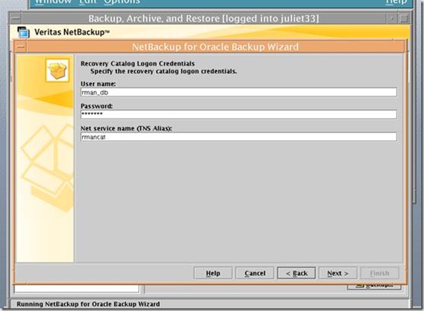This screenshot has width=424, height=311.
Task: Open the Edit menu
Action: coord(88,2)
